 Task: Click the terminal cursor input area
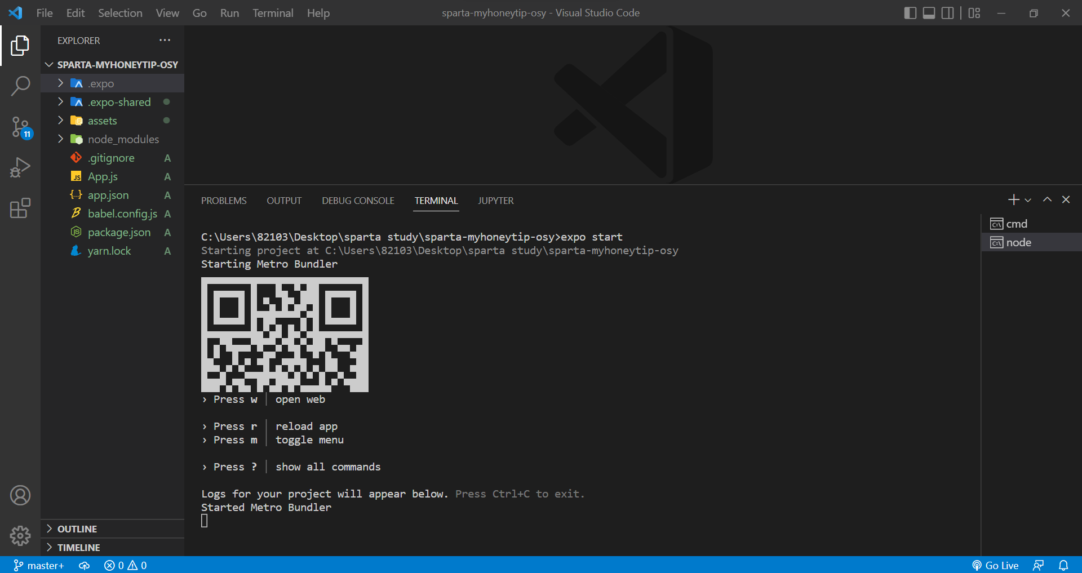click(x=205, y=521)
